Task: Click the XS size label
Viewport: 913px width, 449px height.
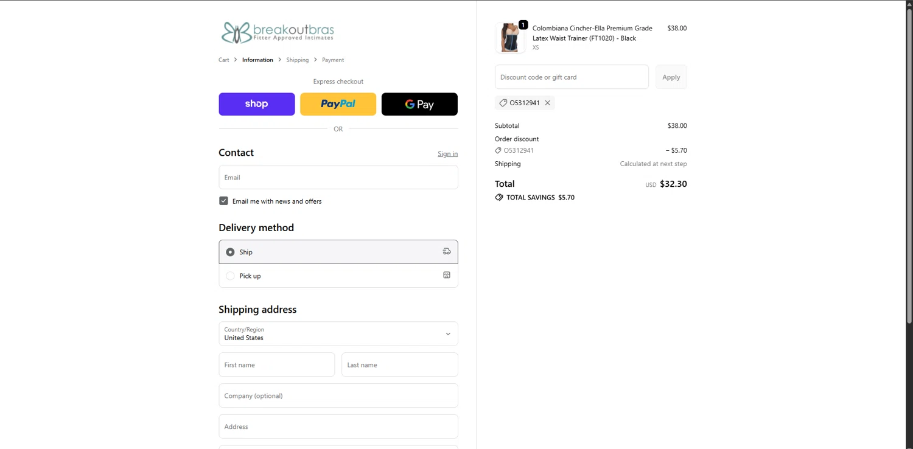Action: click(x=536, y=47)
